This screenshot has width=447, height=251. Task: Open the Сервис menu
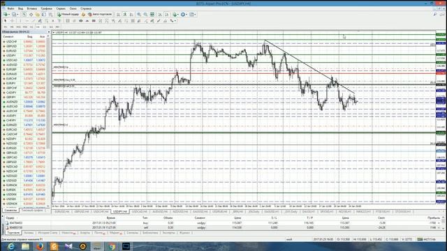61,9
